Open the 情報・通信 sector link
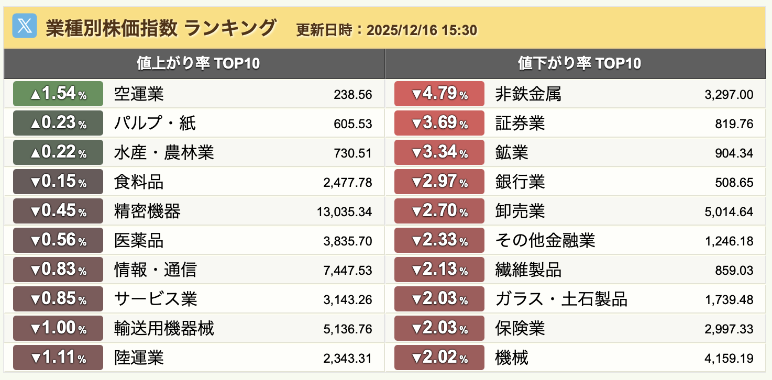This screenshot has height=380, width=772. tap(156, 270)
